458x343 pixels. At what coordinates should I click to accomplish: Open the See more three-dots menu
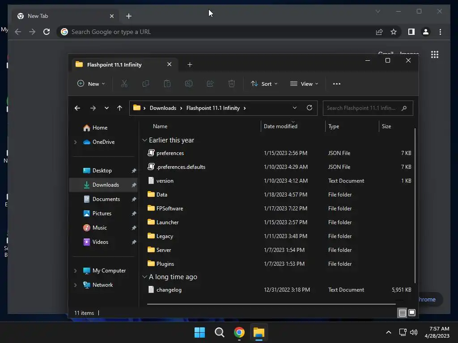click(337, 84)
